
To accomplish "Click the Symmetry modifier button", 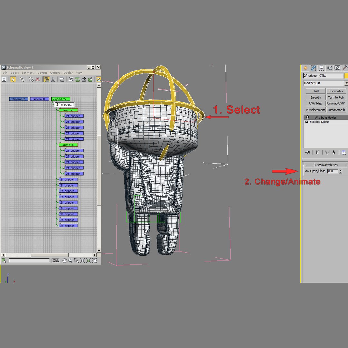I will [x=336, y=91].
